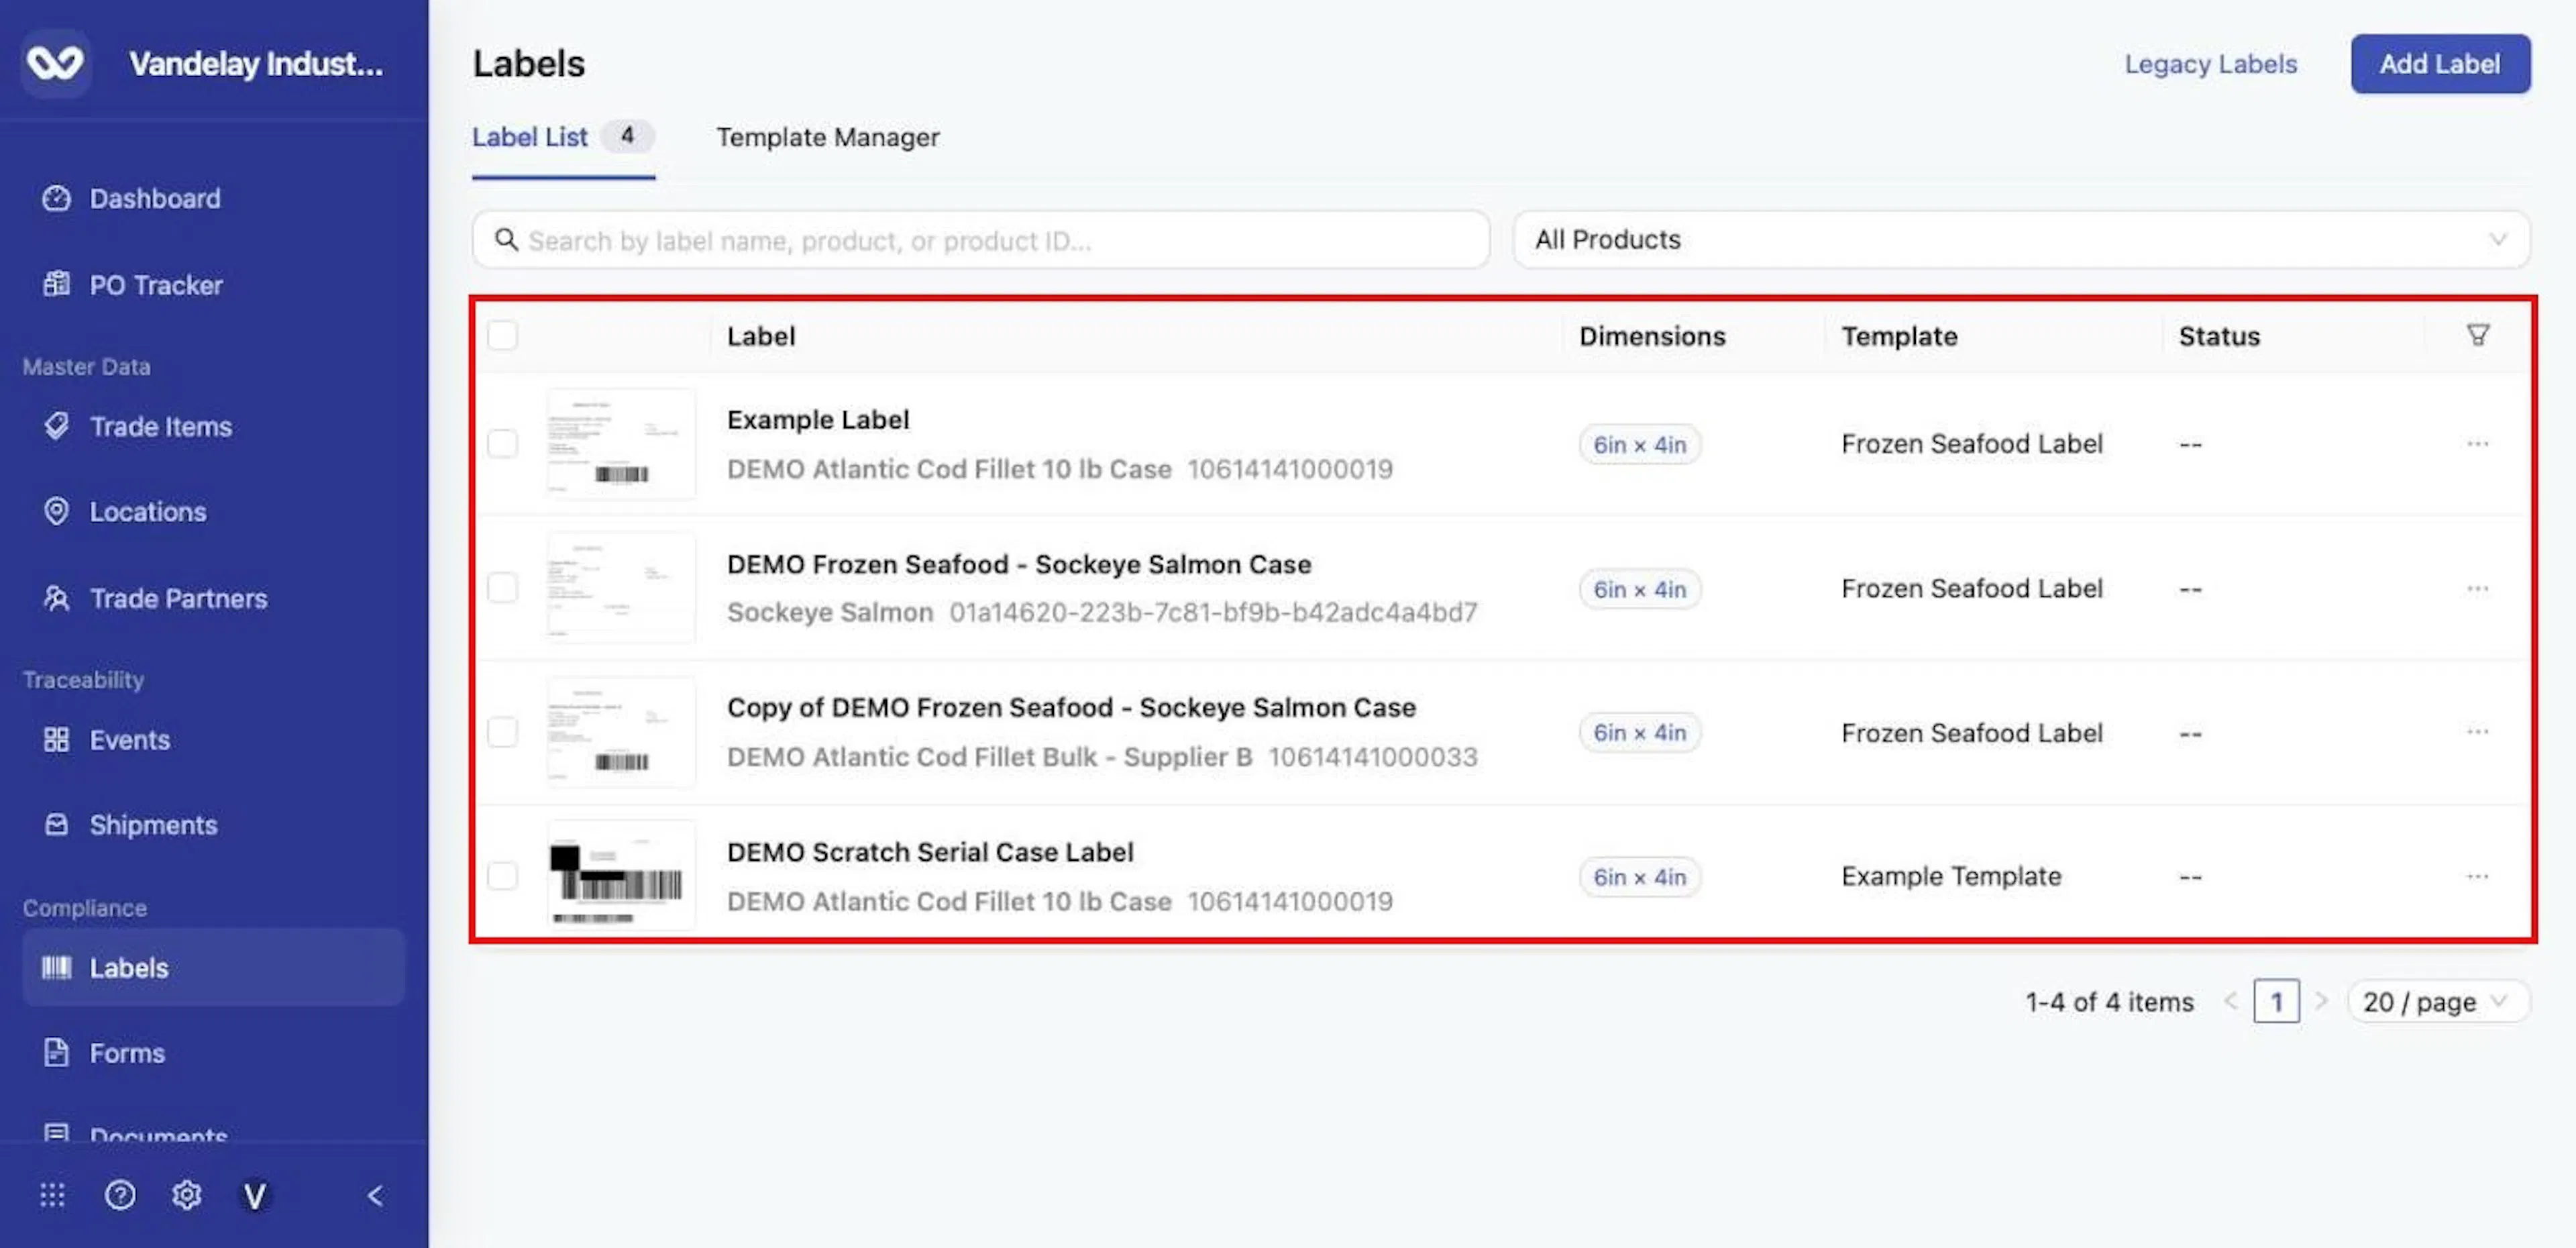Open more actions for Example Label row
Screen dimensions: 2576x1248
click(2477, 443)
